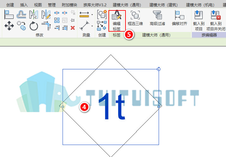Screen dimensions: 226x157
Task: Click the 标签 panel title
Action: (117, 35)
